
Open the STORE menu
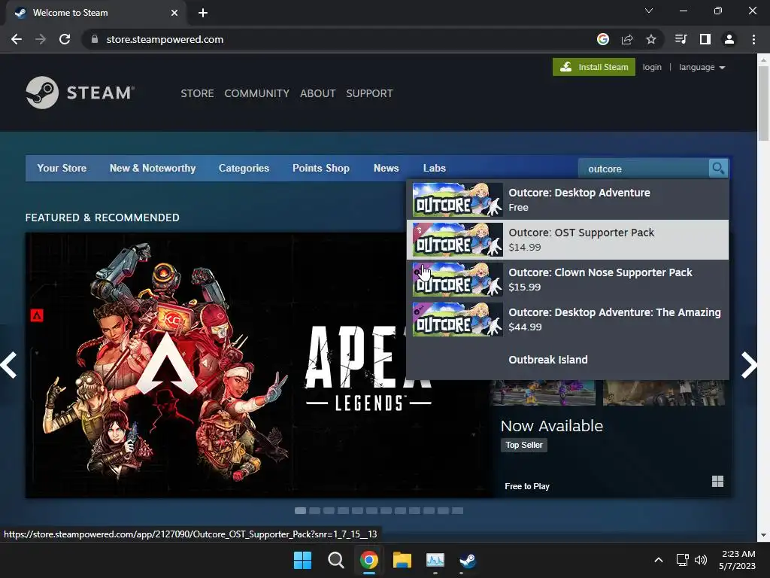coord(197,93)
